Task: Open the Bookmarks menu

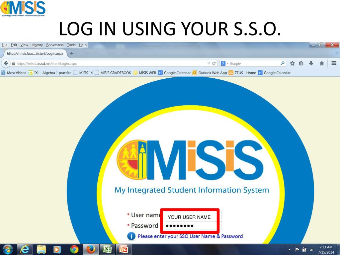Action: pos(55,45)
